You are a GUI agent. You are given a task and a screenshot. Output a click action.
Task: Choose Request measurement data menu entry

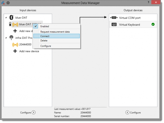tap(57, 32)
